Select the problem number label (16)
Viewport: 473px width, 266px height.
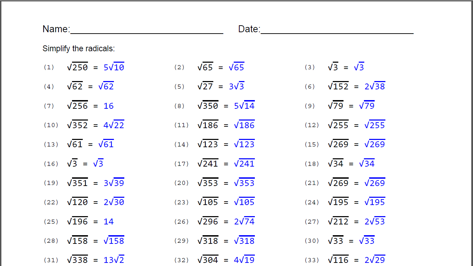tap(51, 164)
